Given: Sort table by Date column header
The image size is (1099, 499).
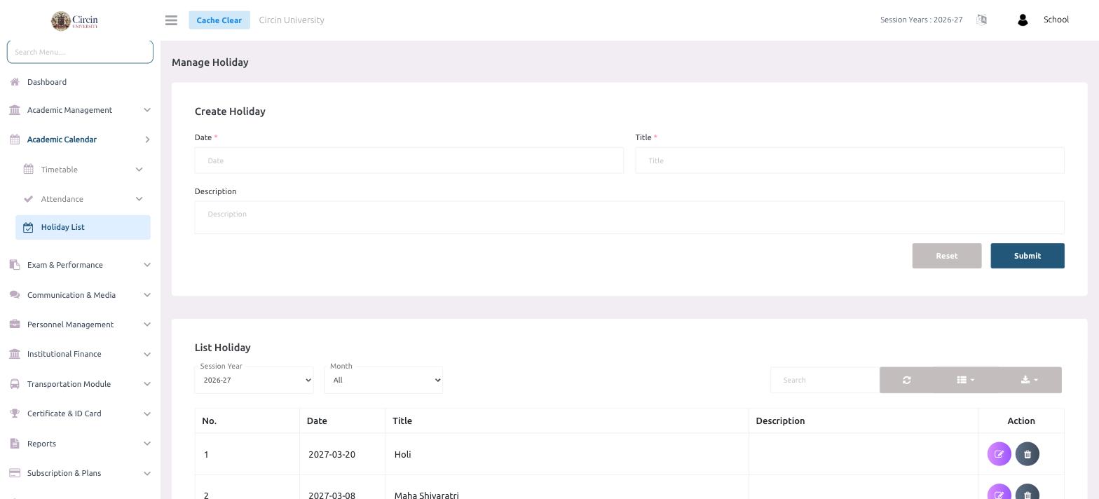Looking at the screenshot, I should pyautogui.click(x=342, y=421).
